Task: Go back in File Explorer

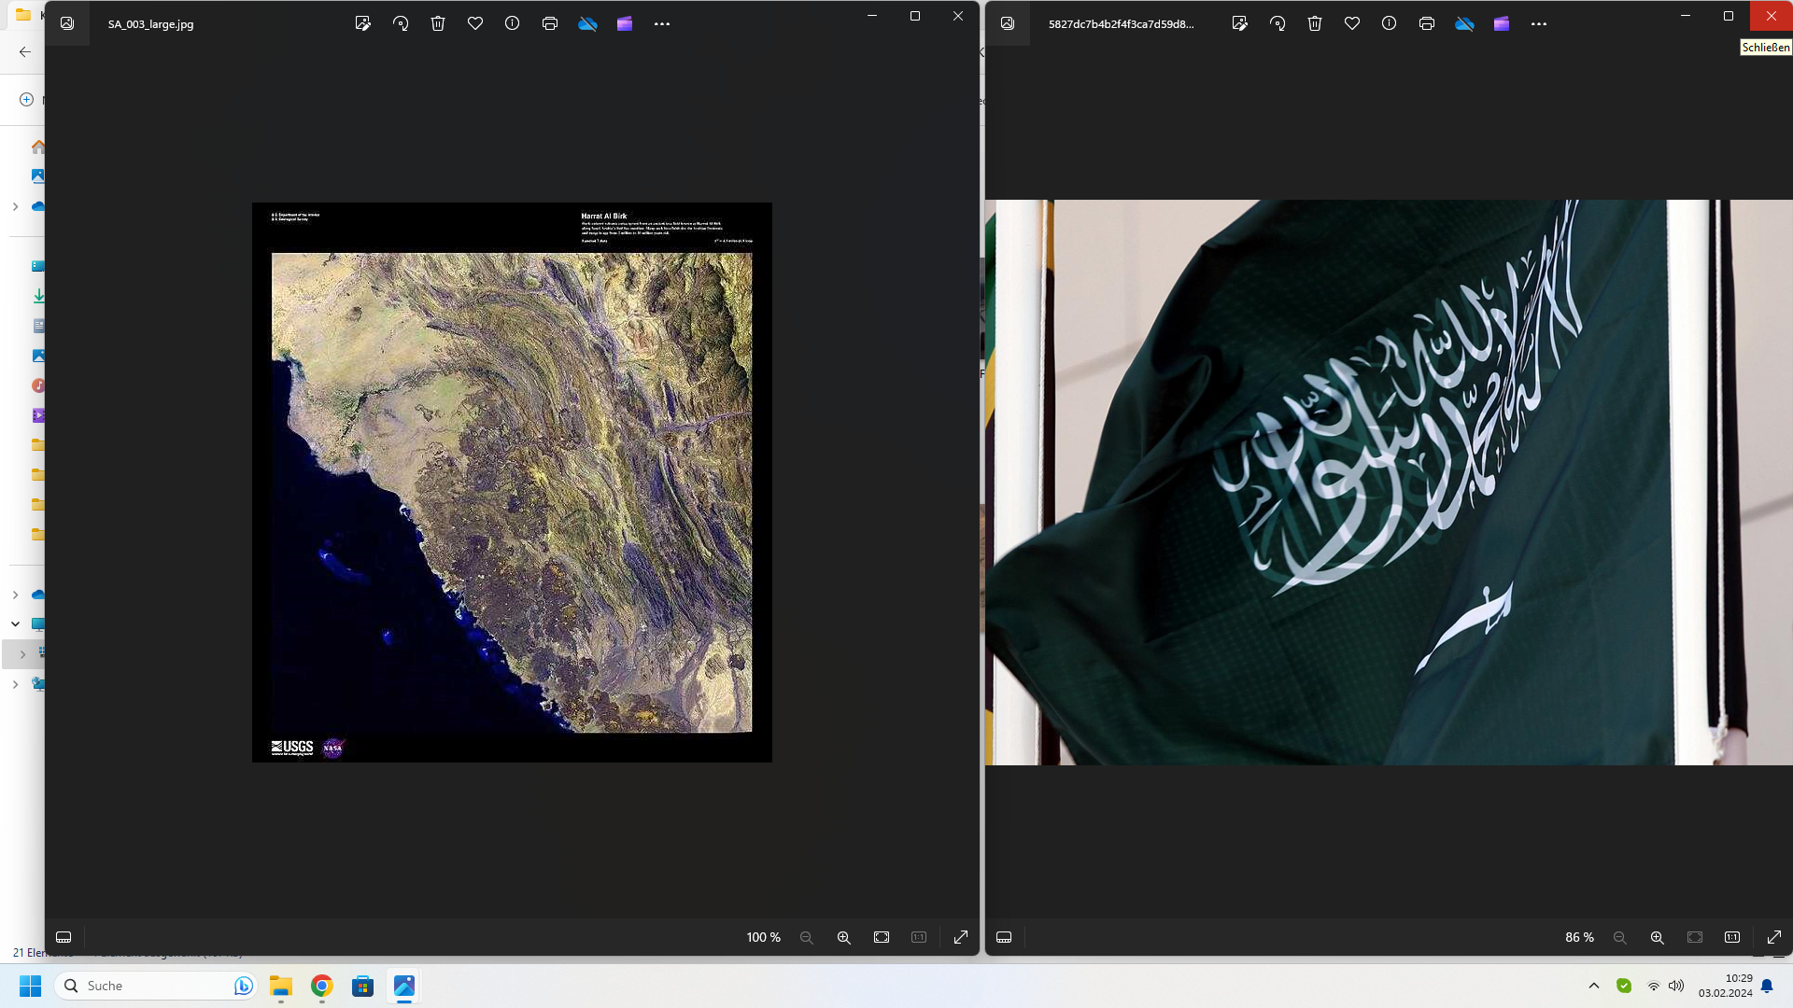Action: click(25, 52)
